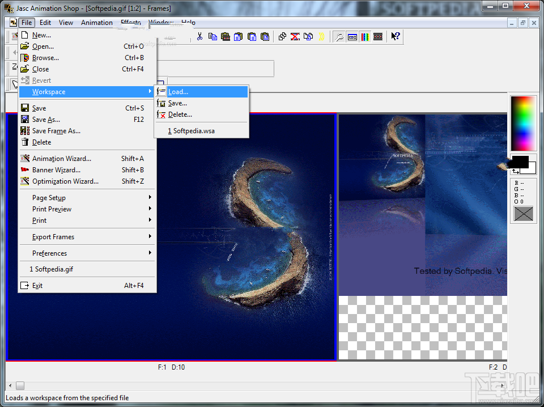Viewport: 544px width, 407px height.
Task: Open recent file 1 Softpedia.gif
Action: (53, 269)
